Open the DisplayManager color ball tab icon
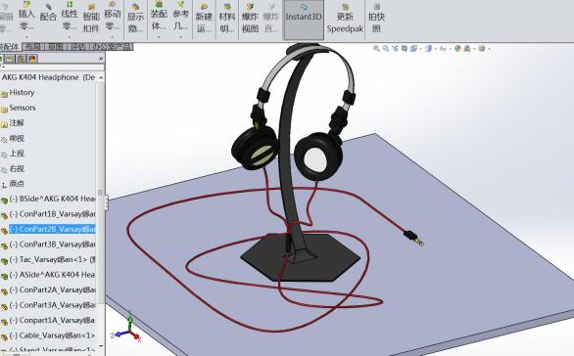The height and width of the screenshot is (356, 574). click(x=32, y=59)
